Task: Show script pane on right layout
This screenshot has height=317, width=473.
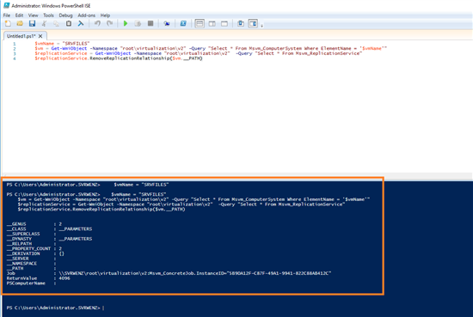Action: [x=212, y=23]
